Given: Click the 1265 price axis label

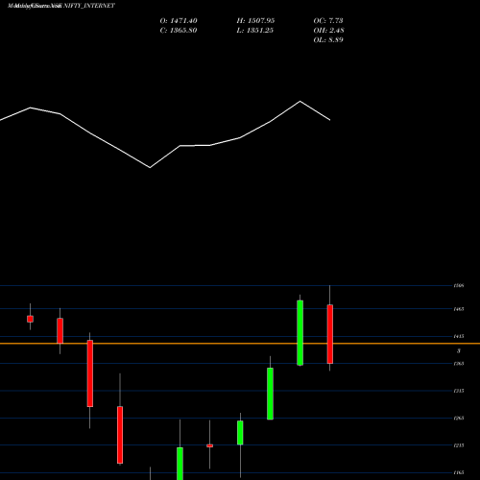Looking at the screenshot, I should pos(459,418).
